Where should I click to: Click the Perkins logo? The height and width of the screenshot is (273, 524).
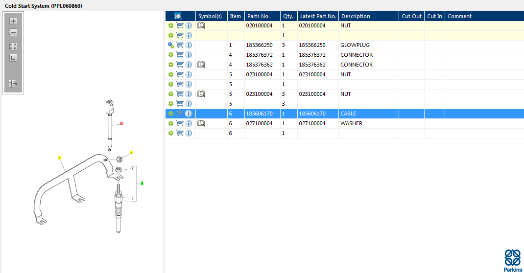tap(513, 260)
